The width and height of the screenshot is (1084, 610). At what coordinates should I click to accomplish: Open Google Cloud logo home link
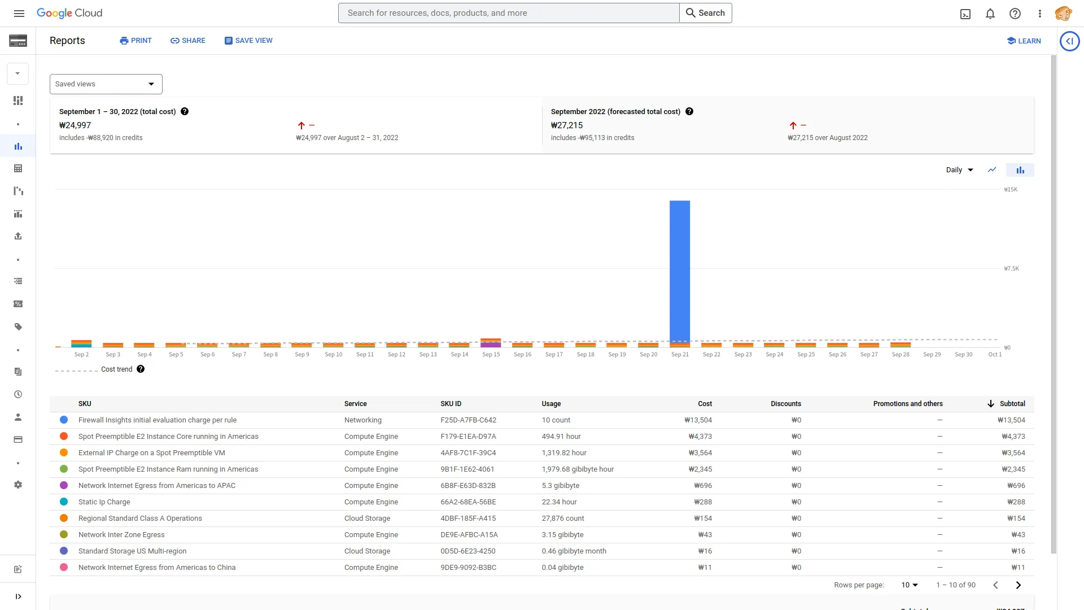coord(69,13)
